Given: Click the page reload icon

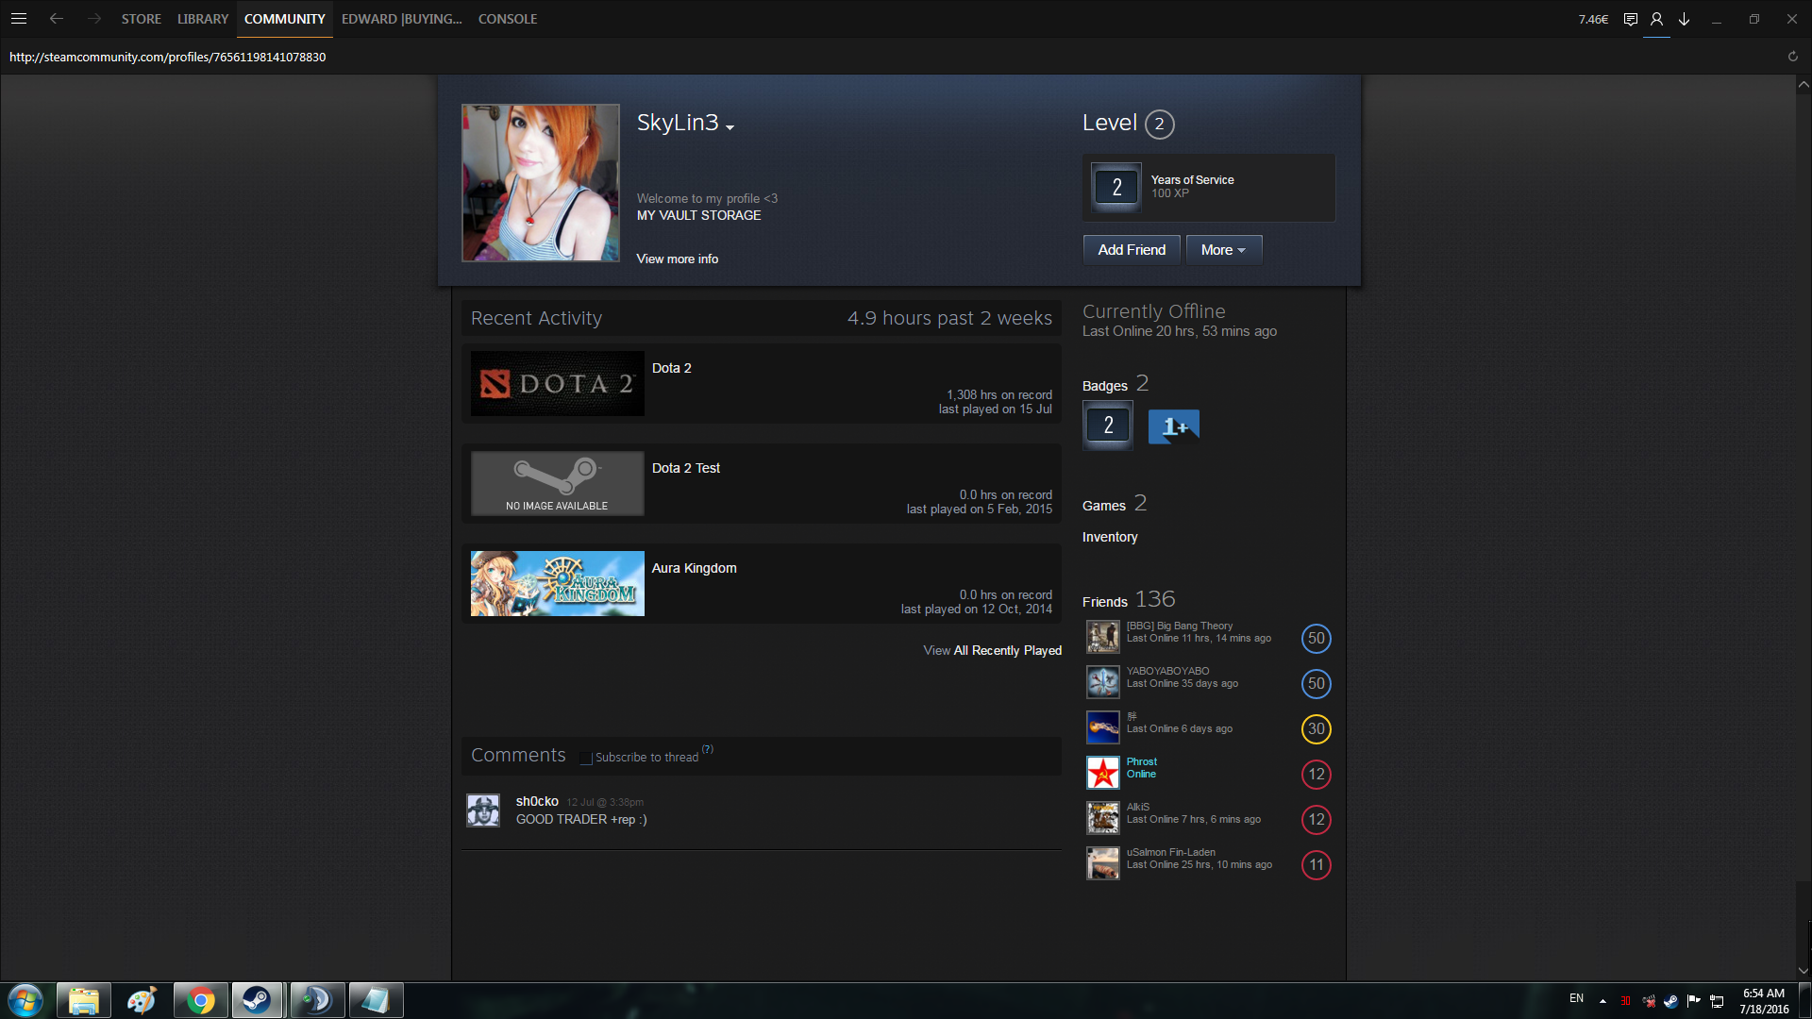Looking at the screenshot, I should (1792, 57).
